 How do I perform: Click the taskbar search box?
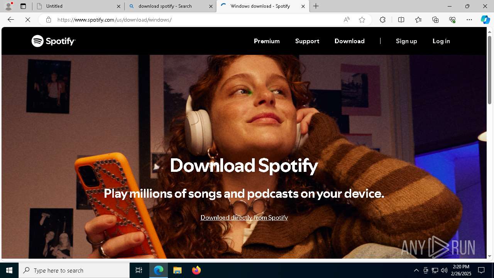coord(74,270)
